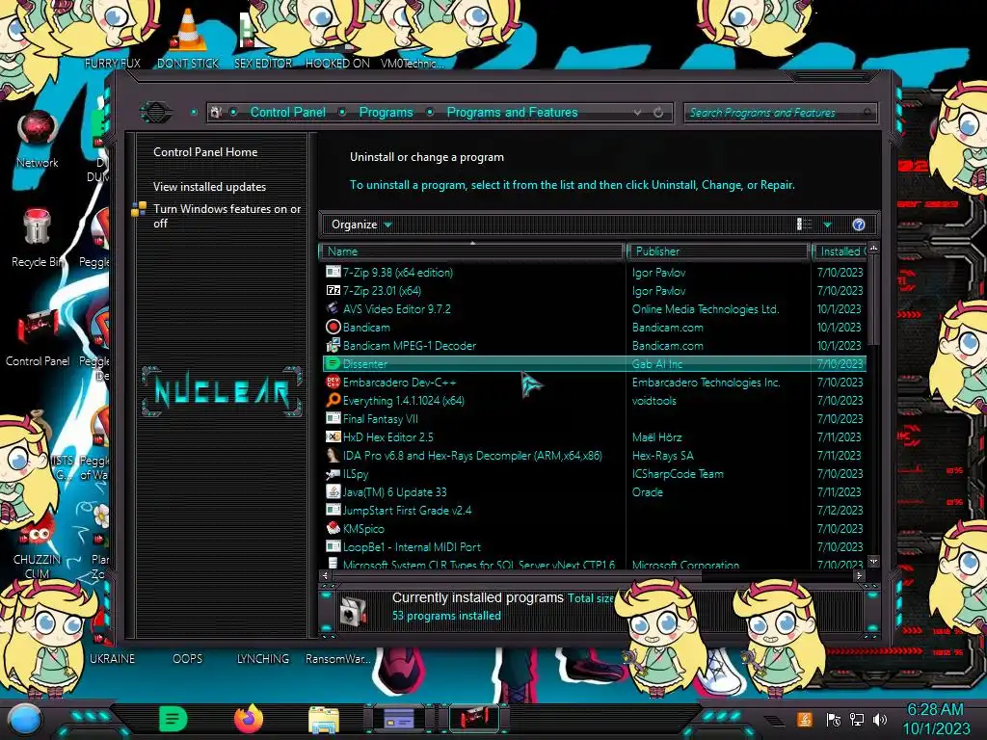
Task: Select Programs in the breadcrumb path
Action: pos(386,112)
